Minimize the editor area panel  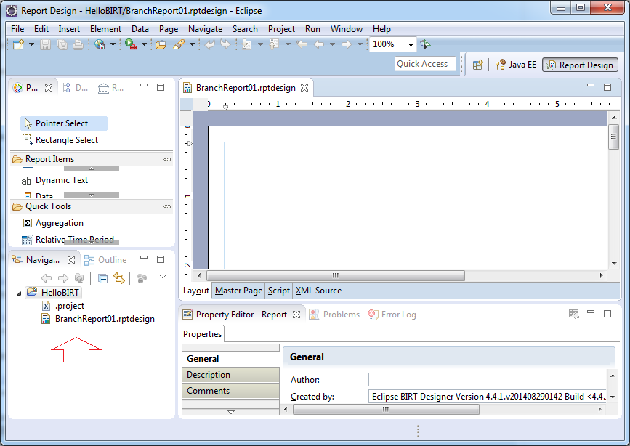tap(591, 86)
